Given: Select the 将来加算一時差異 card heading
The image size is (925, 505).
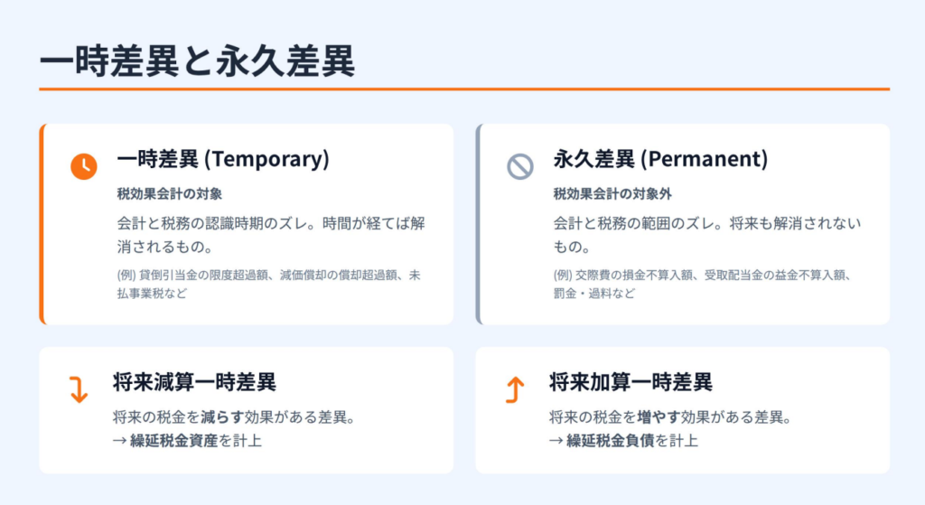Looking at the screenshot, I should pyautogui.click(x=631, y=381).
